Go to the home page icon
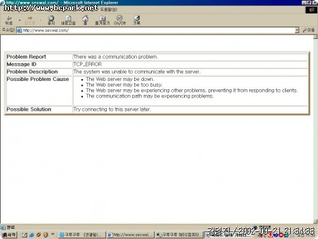 point(85,20)
